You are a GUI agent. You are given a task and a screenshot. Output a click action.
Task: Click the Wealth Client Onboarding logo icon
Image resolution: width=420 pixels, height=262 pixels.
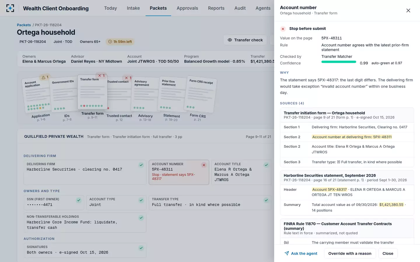pos(10,8)
